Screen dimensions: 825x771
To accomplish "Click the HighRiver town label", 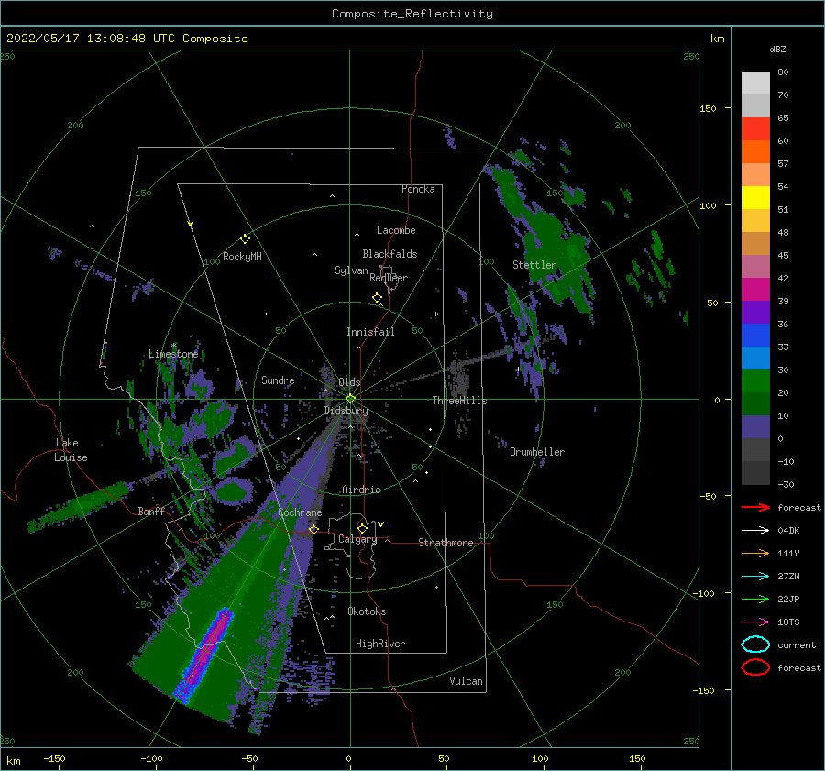I will [x=380, y=644].
